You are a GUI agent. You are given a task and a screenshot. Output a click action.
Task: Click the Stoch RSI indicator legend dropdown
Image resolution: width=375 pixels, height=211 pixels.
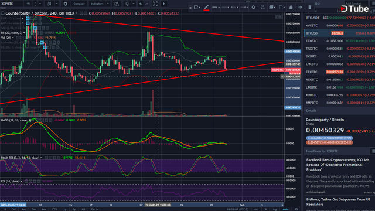click(x=41, y=158)
